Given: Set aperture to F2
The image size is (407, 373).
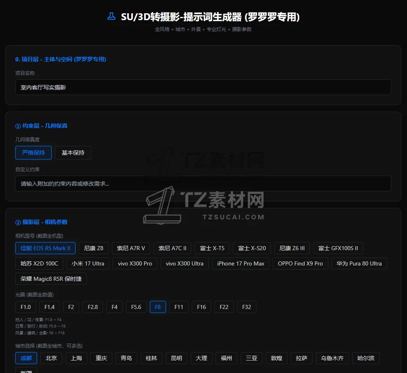Looking at the screenshot, I should tap(71, 307).
